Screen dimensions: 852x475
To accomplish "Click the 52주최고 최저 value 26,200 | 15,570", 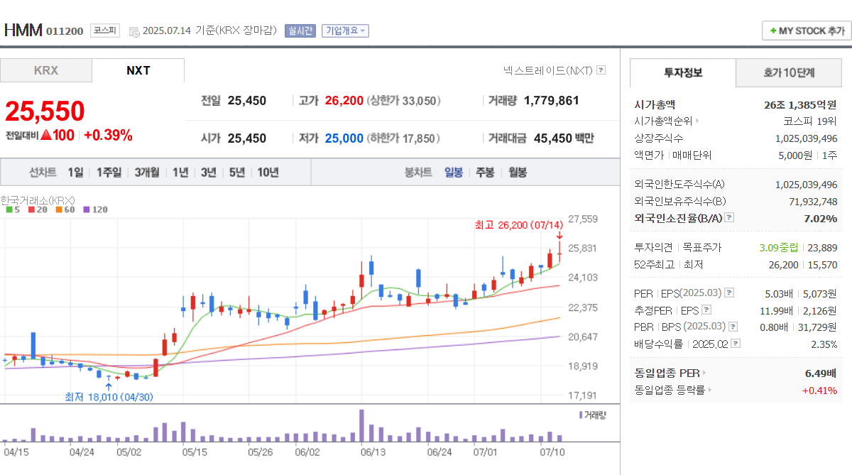I will [x=802, y=264].
